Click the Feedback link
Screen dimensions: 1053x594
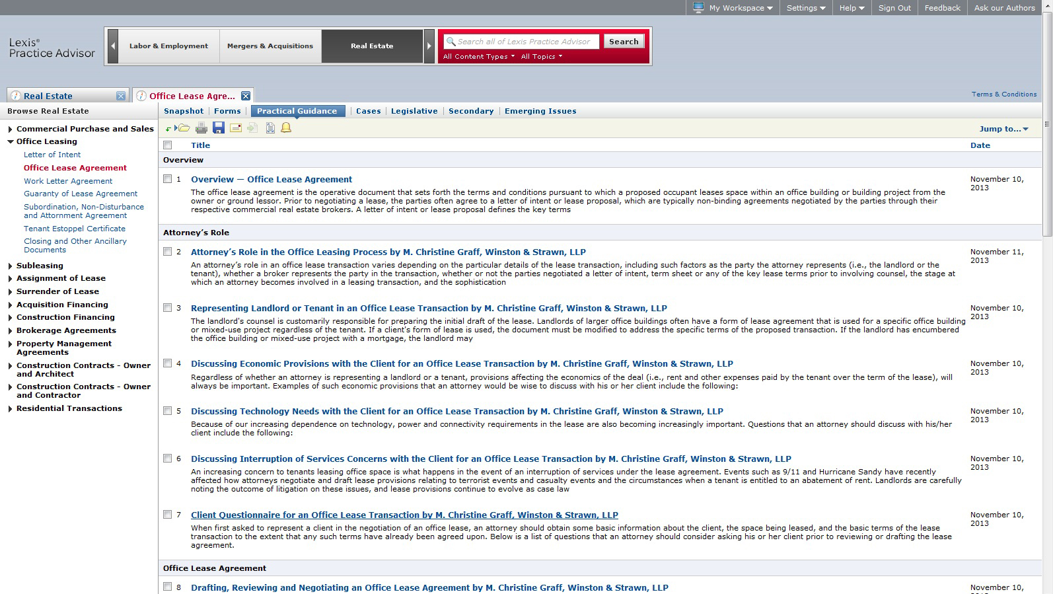(943, 8)
